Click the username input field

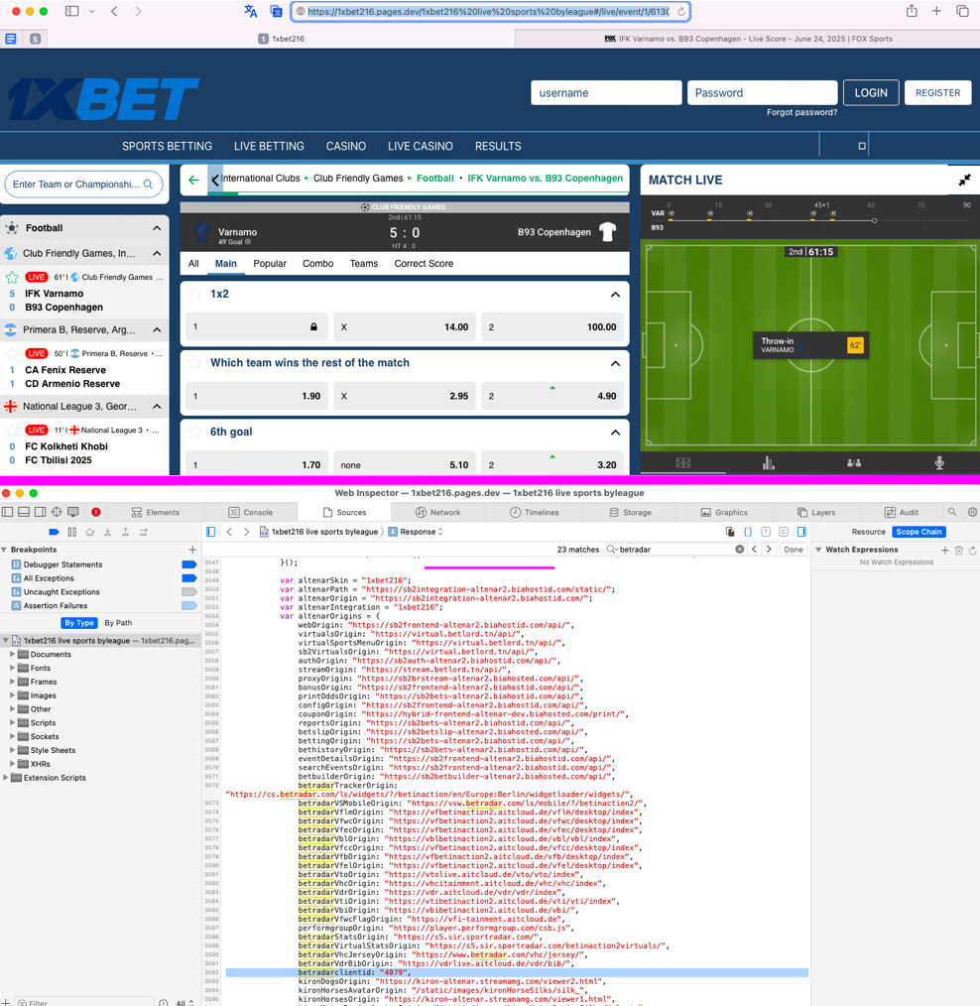coord(606,93)
